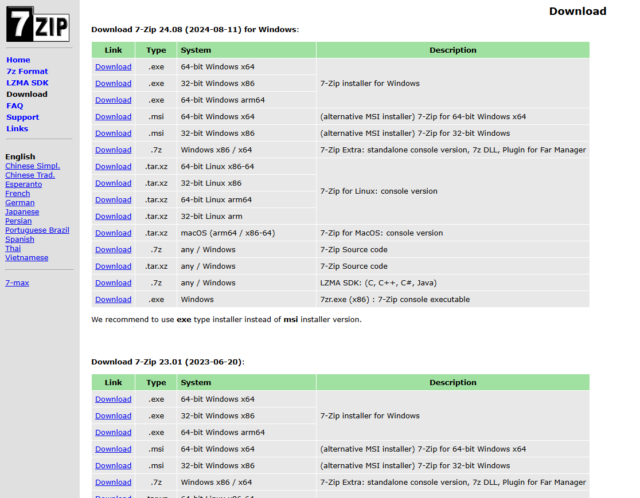This screenshot has width=640, height=498.
Task: Open the LZMA SDK sidebar link
Action: pos(28,83)
